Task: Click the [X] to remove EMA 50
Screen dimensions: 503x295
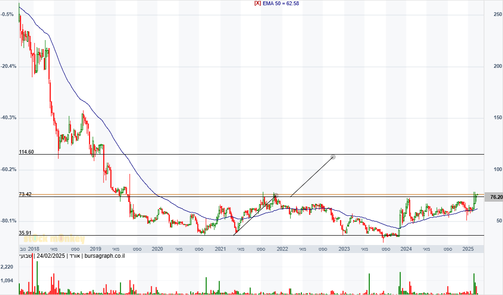Action: [258, 3]
